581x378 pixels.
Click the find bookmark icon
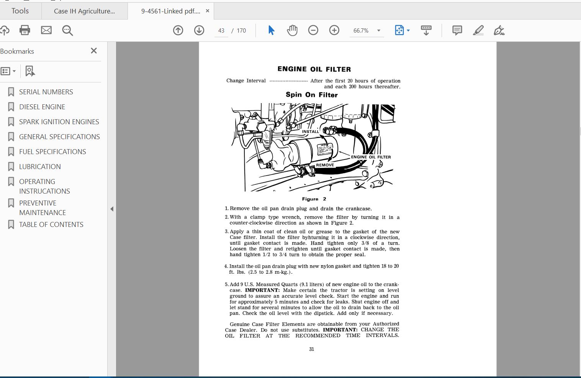pyautogui.click(x=30, y=71)
